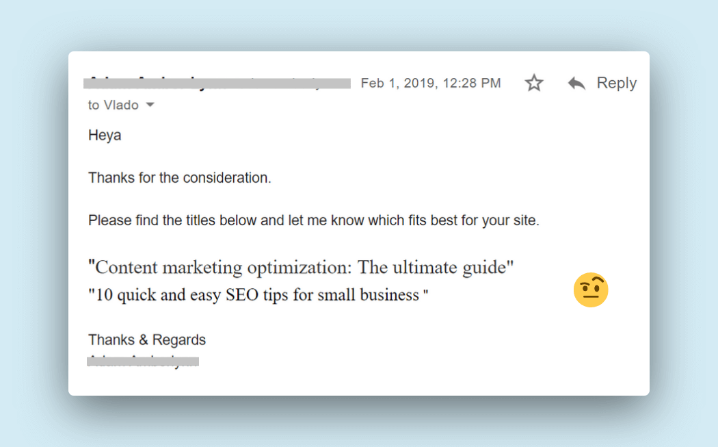Click the raised-eyebrow emoji face
This screenshot has height=447, width=718.
(x=591, y=290)
